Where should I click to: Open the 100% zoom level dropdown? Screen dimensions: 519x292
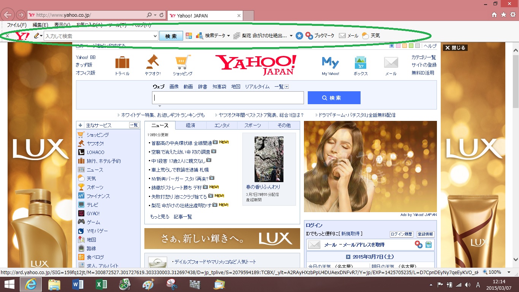[x=509, y=272]
